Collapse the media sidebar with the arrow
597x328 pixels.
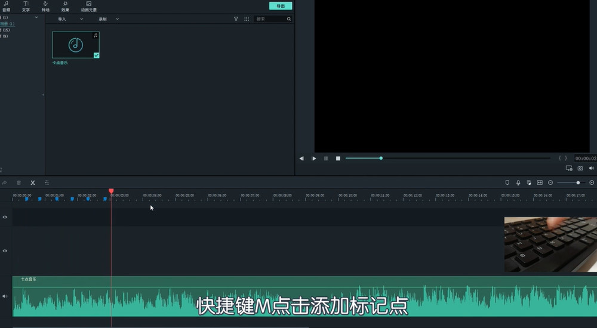point(43,94)
